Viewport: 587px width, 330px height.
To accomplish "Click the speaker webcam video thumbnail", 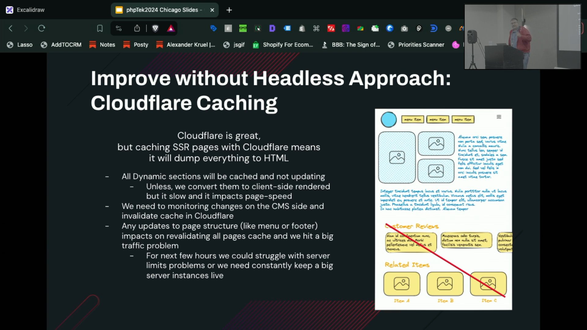I will [522, 37].
